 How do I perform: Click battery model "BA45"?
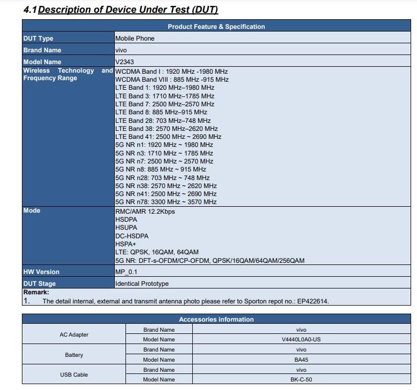pos(301,360)
